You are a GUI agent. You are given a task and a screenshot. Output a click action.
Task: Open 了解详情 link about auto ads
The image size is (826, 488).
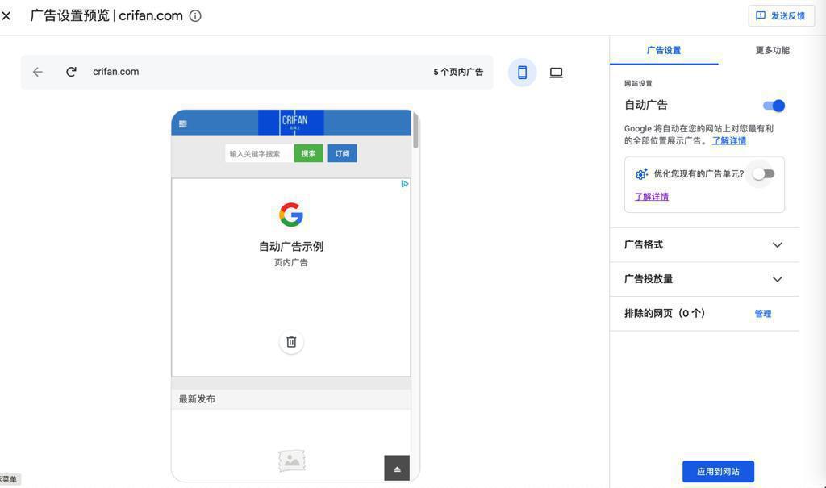729,140
